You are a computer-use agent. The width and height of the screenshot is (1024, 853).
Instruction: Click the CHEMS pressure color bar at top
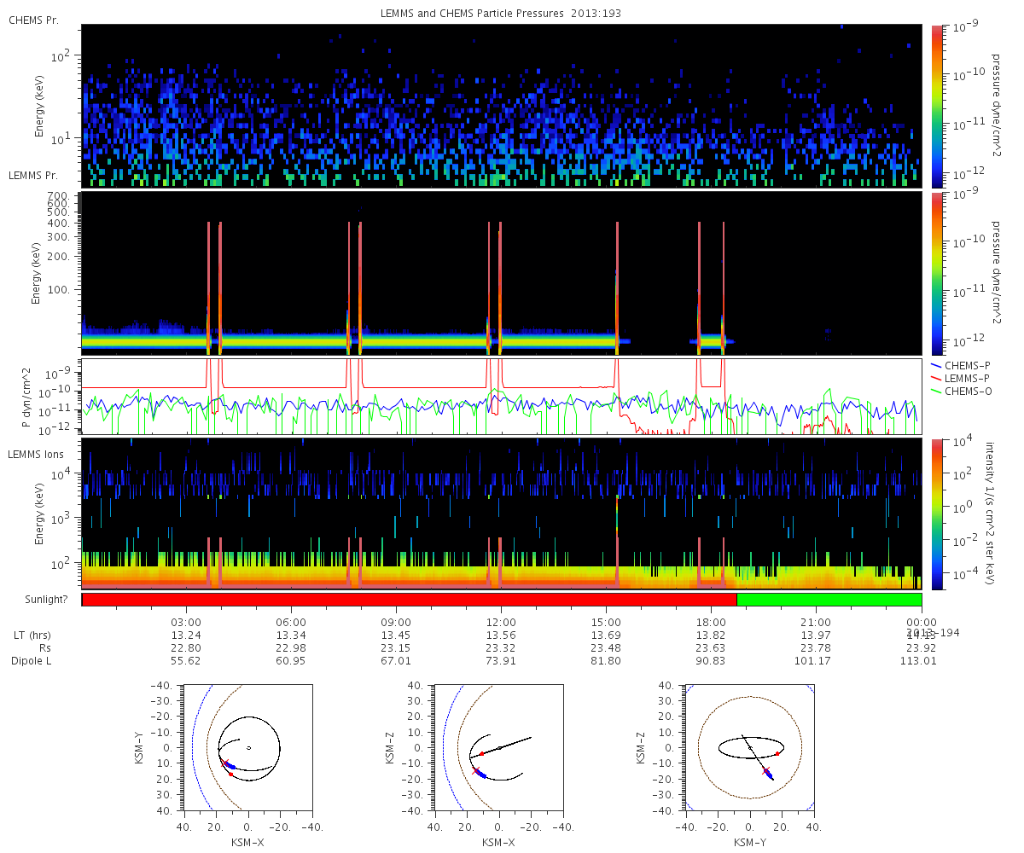[937, 105]
